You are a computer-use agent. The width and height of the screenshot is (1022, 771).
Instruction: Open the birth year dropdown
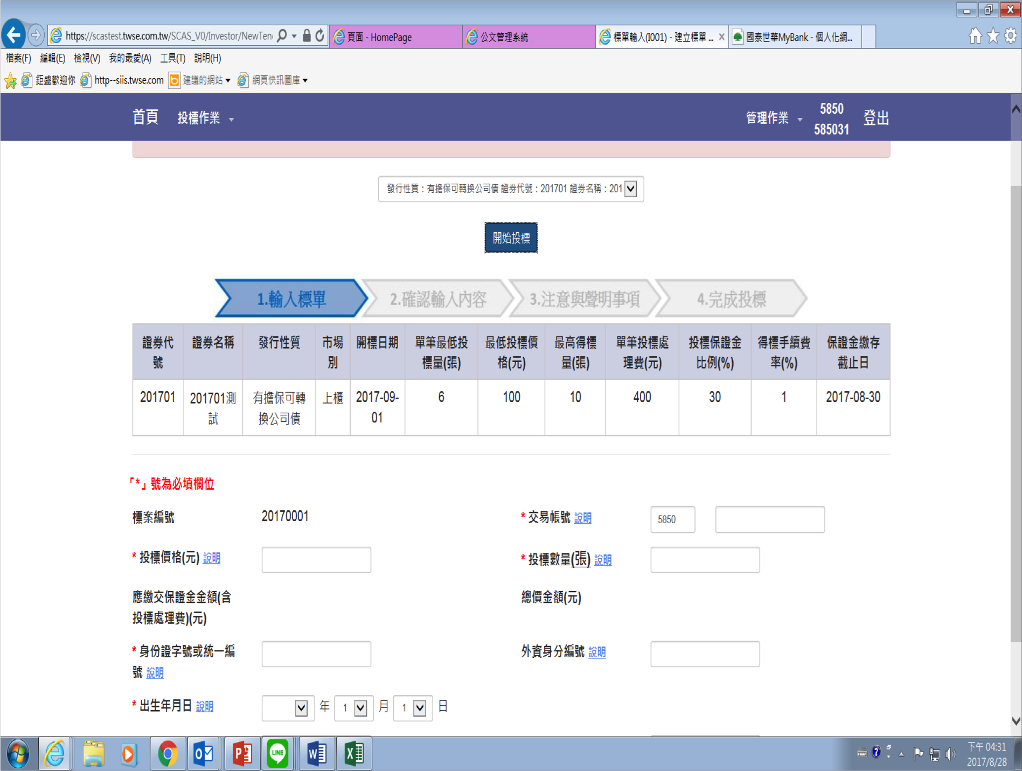(301, 707)
